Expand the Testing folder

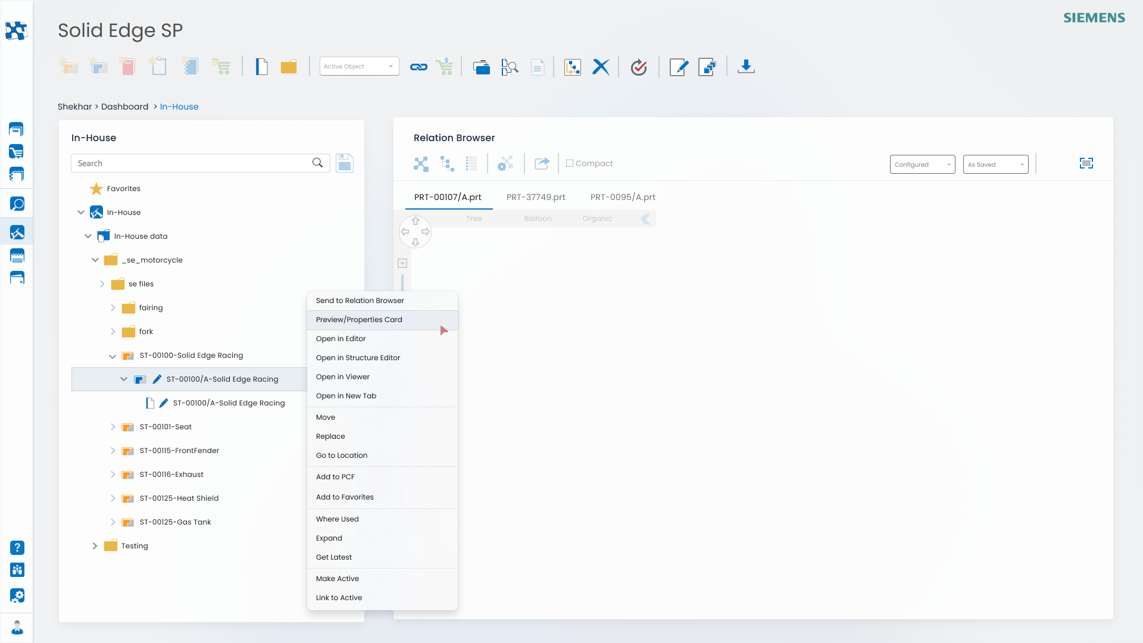tap(95, 546)
